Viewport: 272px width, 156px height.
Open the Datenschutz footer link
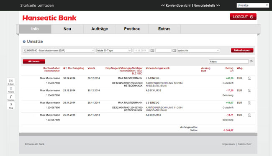[x=244, y=144]
